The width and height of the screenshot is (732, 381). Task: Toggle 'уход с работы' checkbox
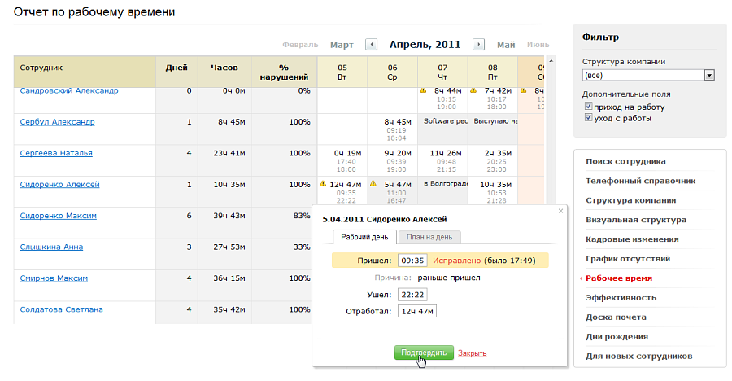tap(588, 117)
